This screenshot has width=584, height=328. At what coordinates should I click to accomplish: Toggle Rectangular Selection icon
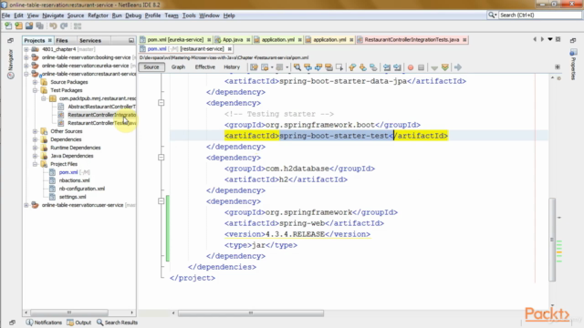coord(339,67)
